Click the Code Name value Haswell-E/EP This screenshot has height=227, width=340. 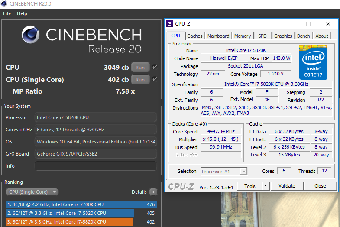click(x=224, y=58)
